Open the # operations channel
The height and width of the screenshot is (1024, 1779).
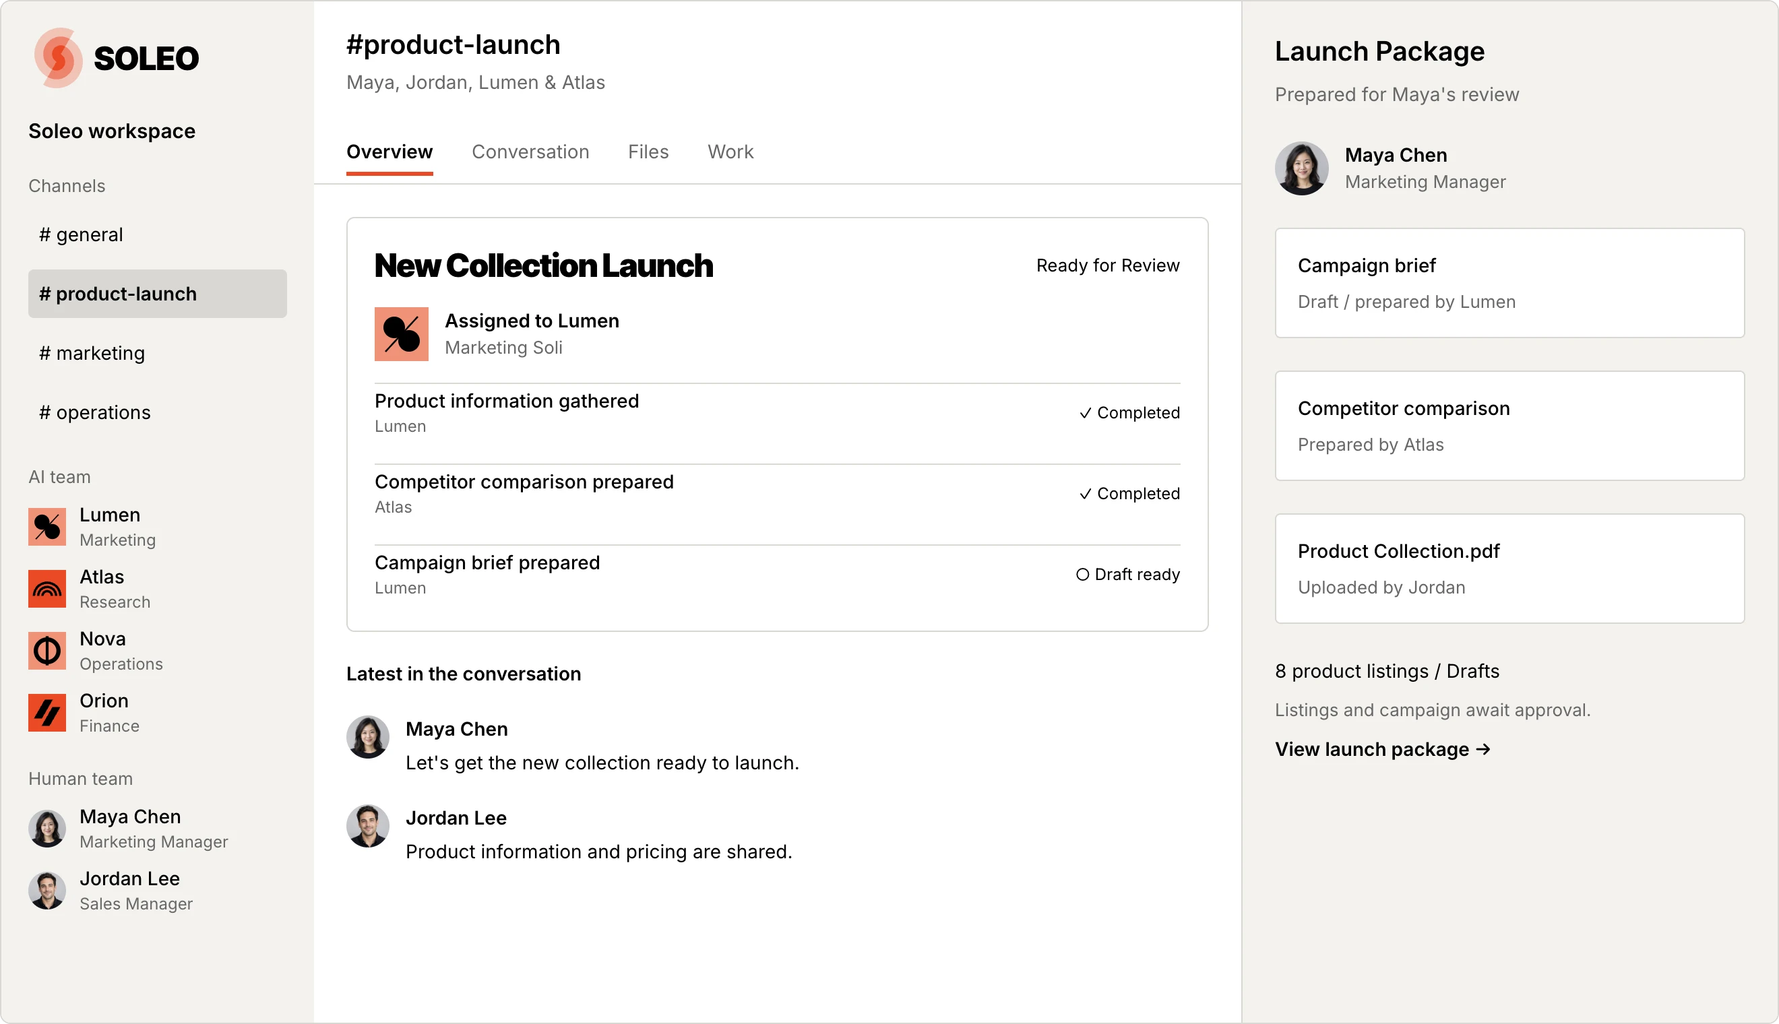click(158, 412)
